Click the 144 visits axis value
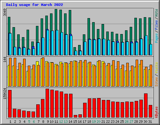160x125 pixels. [x=5, y=60]
